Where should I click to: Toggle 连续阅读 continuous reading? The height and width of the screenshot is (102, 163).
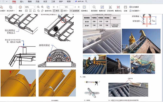[x=74, y=11]
